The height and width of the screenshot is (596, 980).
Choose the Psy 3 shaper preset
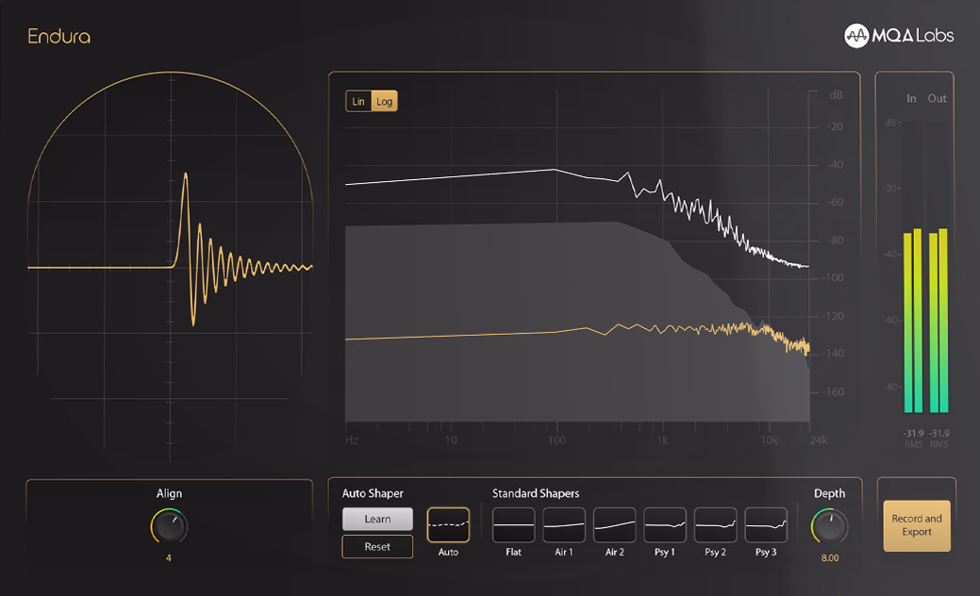[766, 524]
